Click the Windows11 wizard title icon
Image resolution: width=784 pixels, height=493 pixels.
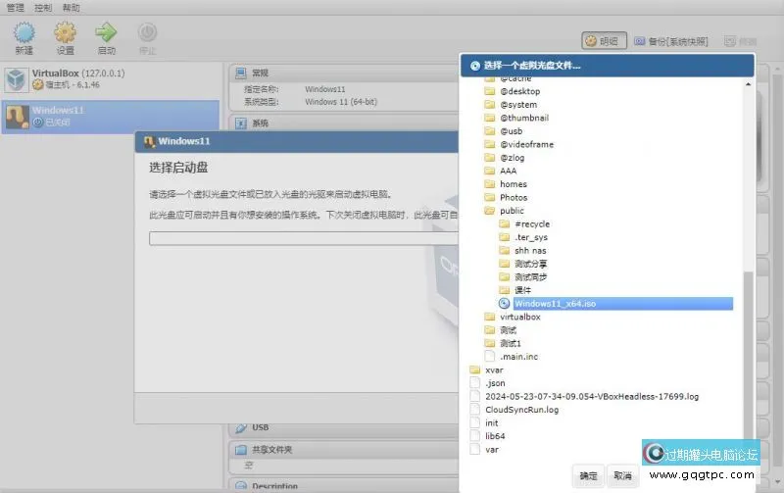[x=149, y=141]
